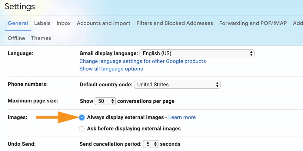Open the Default country code dropdown
The height and width of the screenshot is (151, 303).
click(x=177, y=85)
